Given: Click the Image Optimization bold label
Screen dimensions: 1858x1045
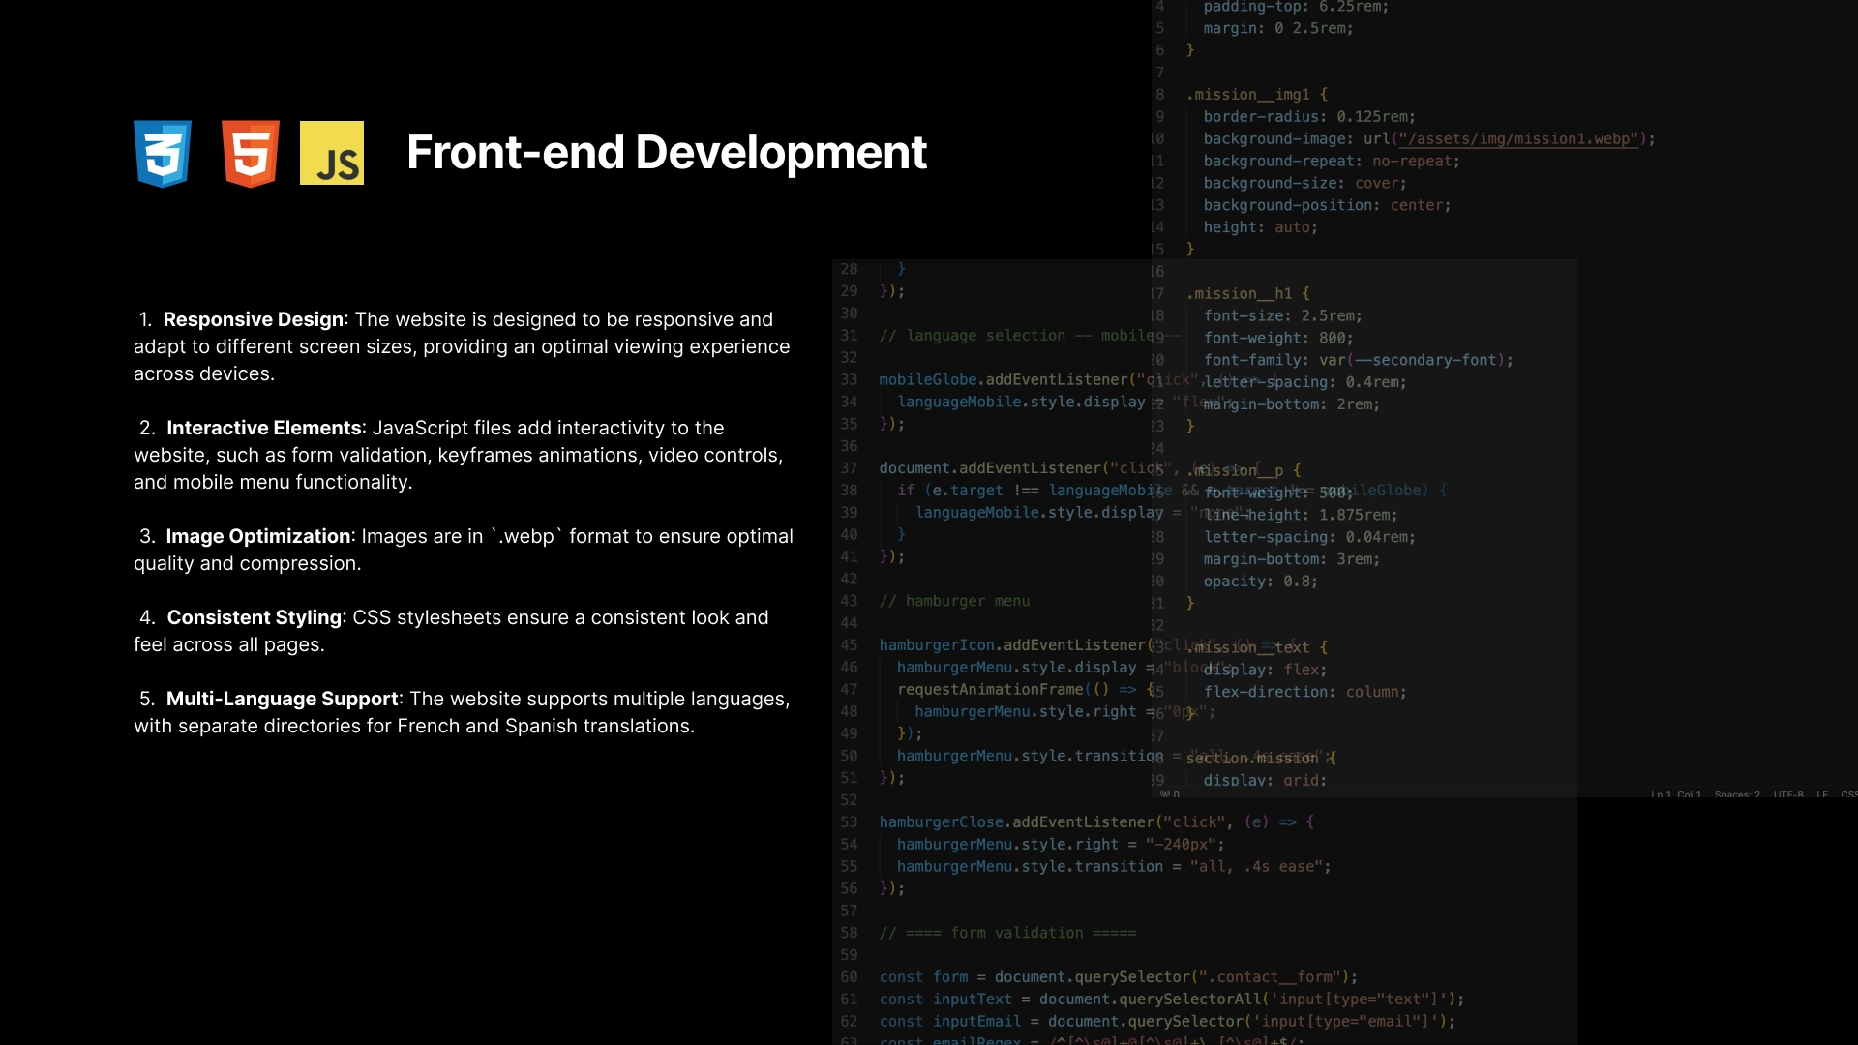Looking at the screenshot, I should click(x=257, y=536).
